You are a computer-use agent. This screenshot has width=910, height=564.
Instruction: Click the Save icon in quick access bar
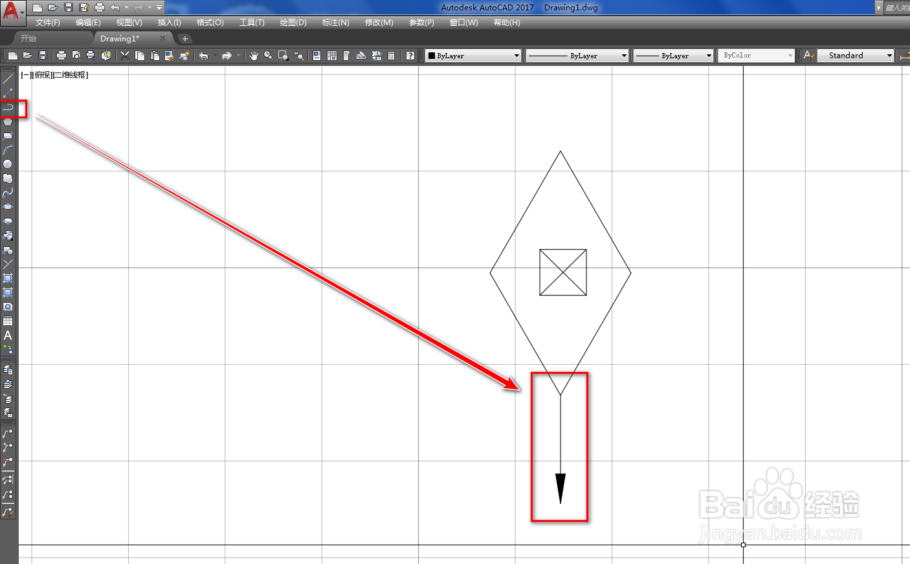click(69, 8)
